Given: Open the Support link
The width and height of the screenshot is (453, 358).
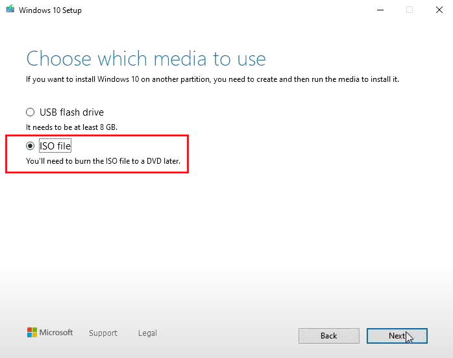Looking at the screenshot, I should 103,333.
